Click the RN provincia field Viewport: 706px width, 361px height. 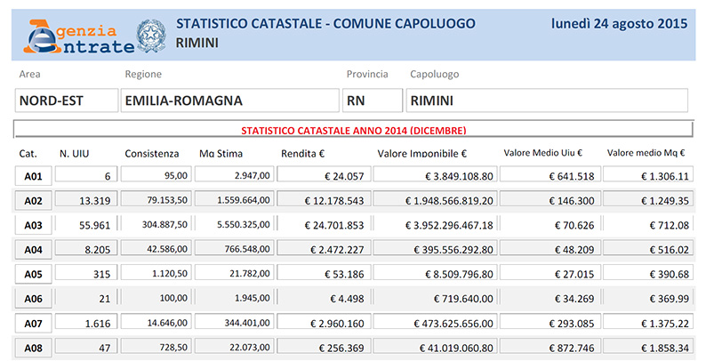pyautogui.click(x=373, y=100)
